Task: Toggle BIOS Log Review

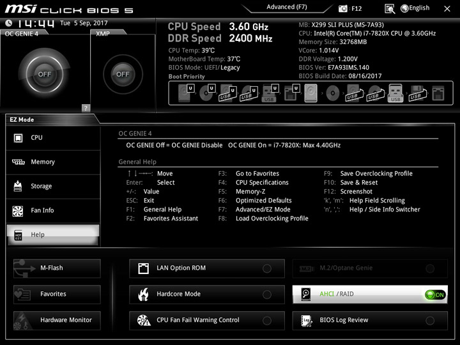Action: (370, 320)
